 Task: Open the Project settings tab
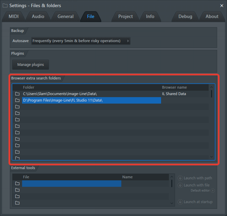[126, 17]
